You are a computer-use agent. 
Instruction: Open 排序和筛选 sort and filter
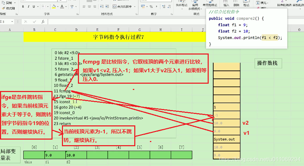point(284,3)
